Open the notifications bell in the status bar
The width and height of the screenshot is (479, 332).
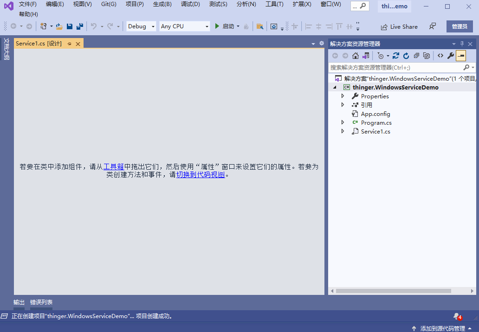[456, 316]
